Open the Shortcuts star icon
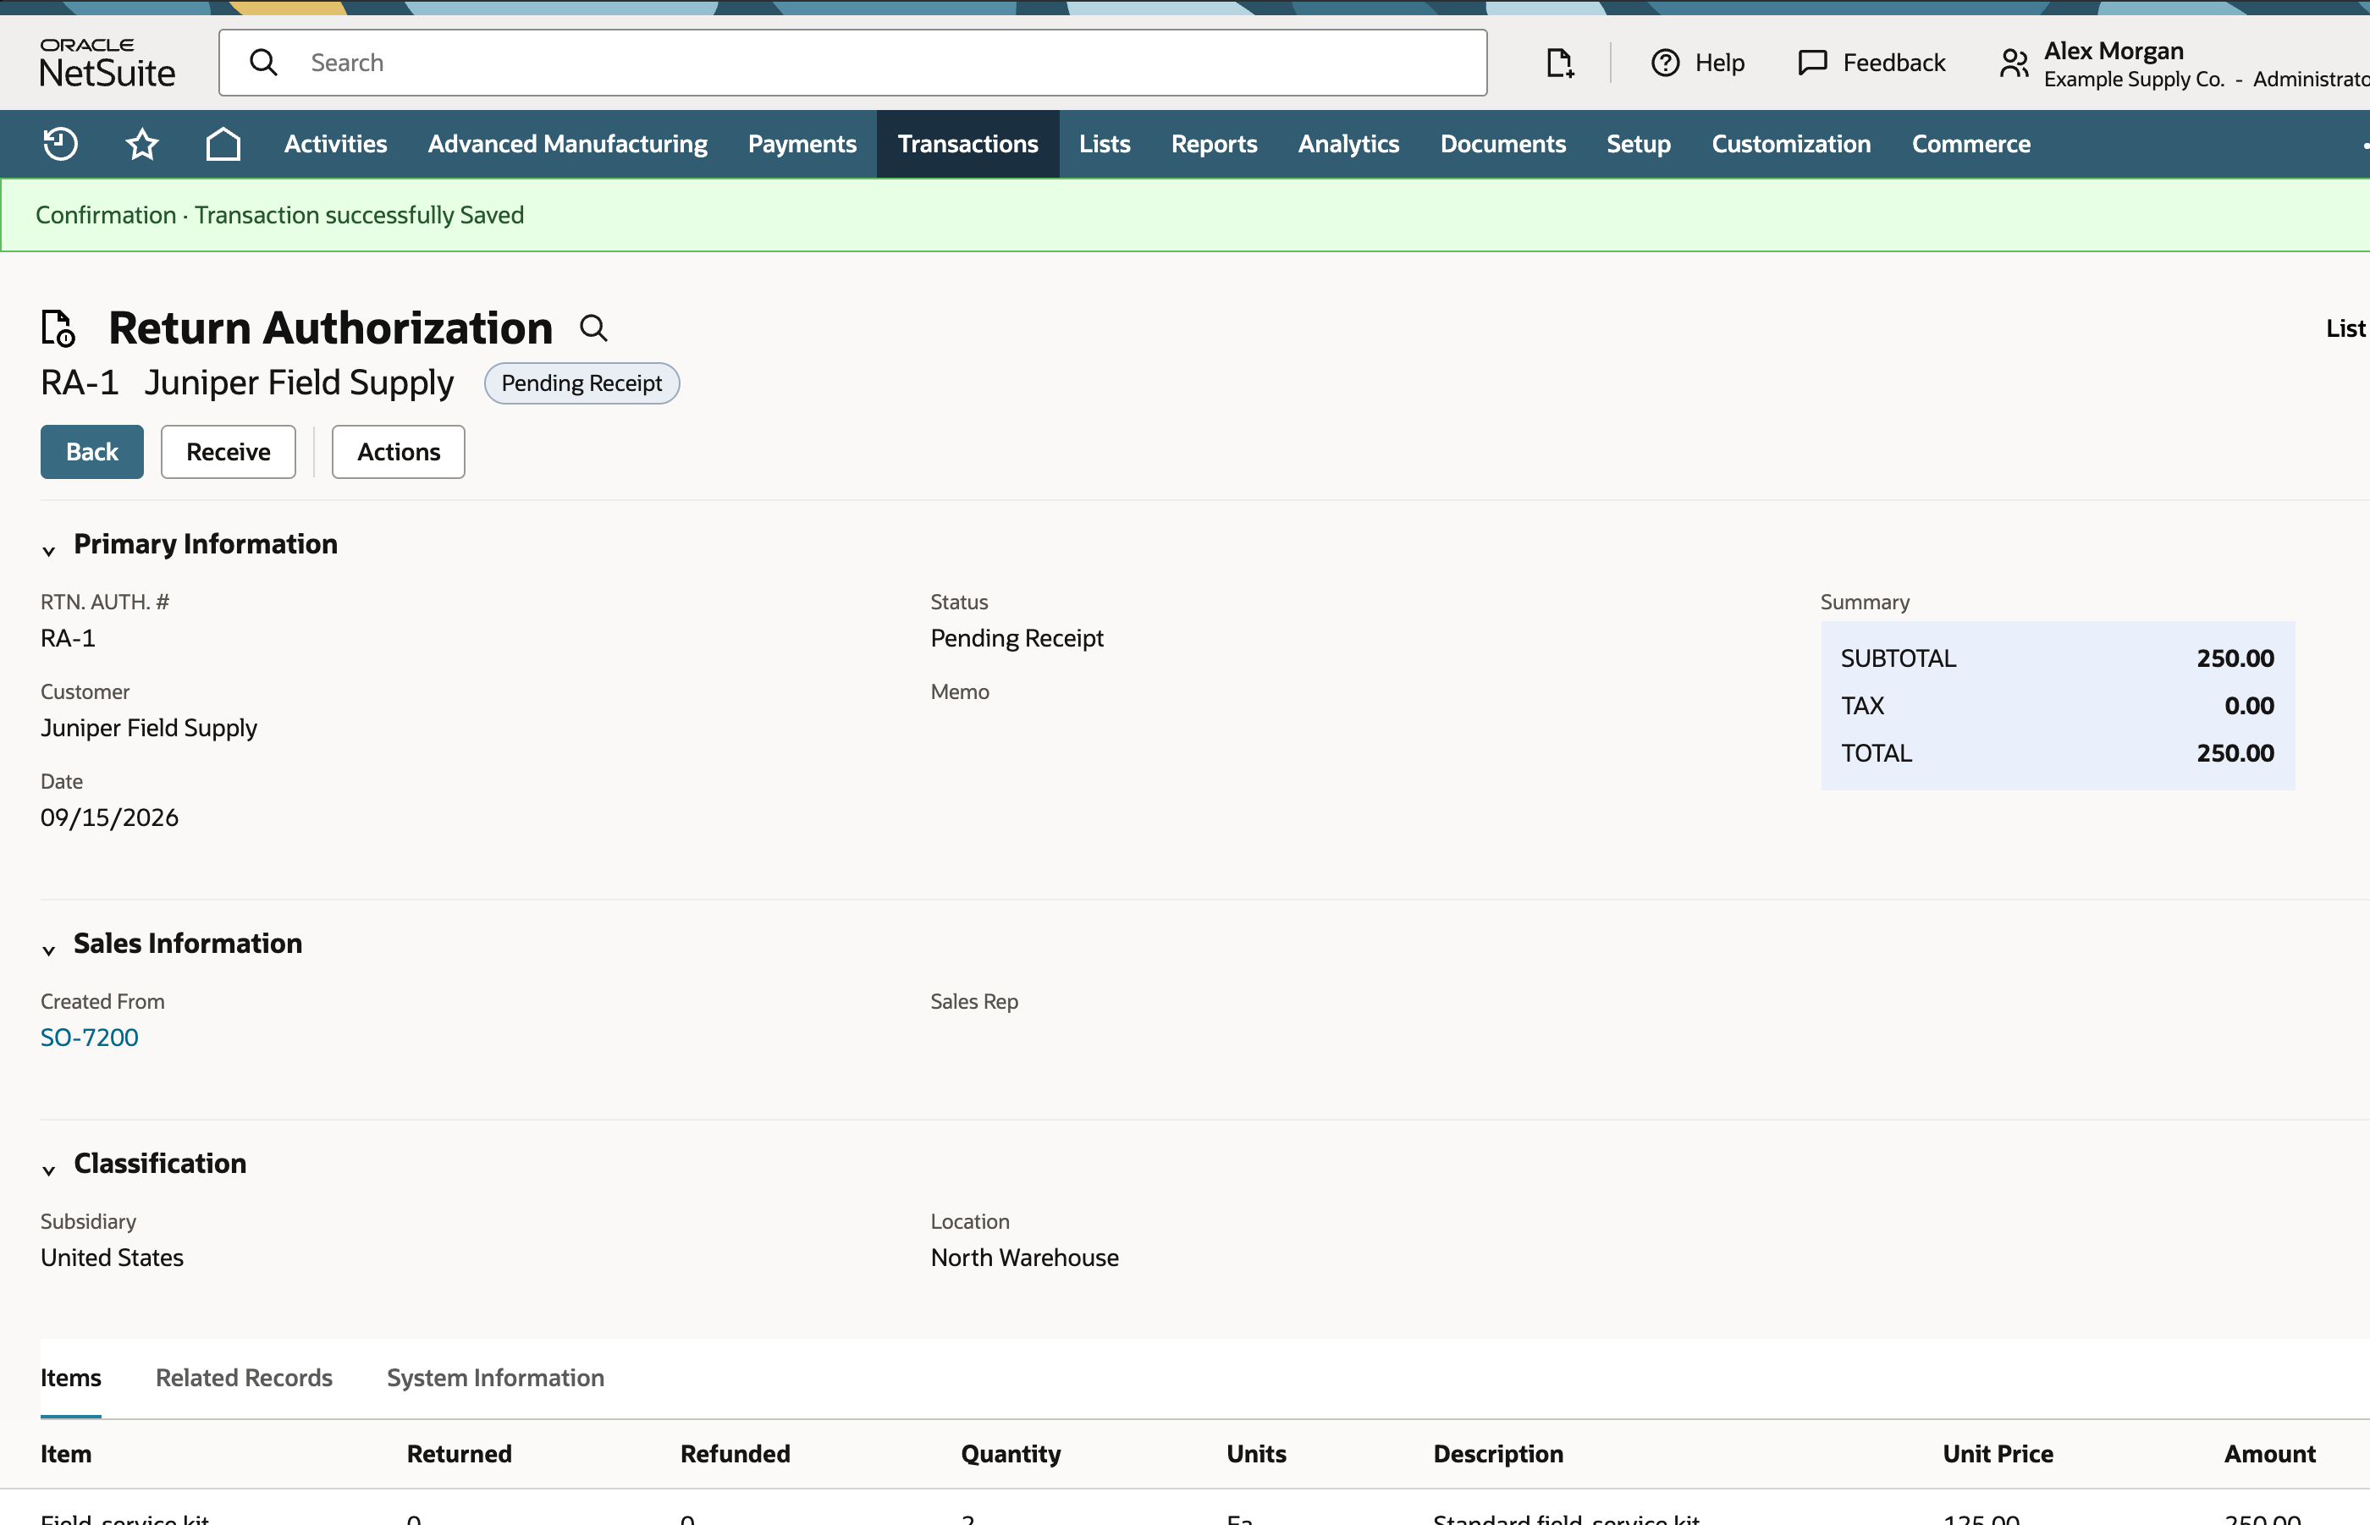2370x1525 pixels. pos(141,144)
